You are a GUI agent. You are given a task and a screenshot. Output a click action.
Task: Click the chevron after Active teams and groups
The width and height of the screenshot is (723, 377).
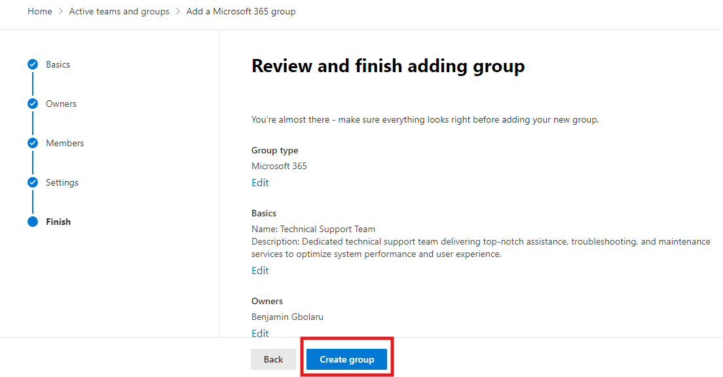point(178,12)
